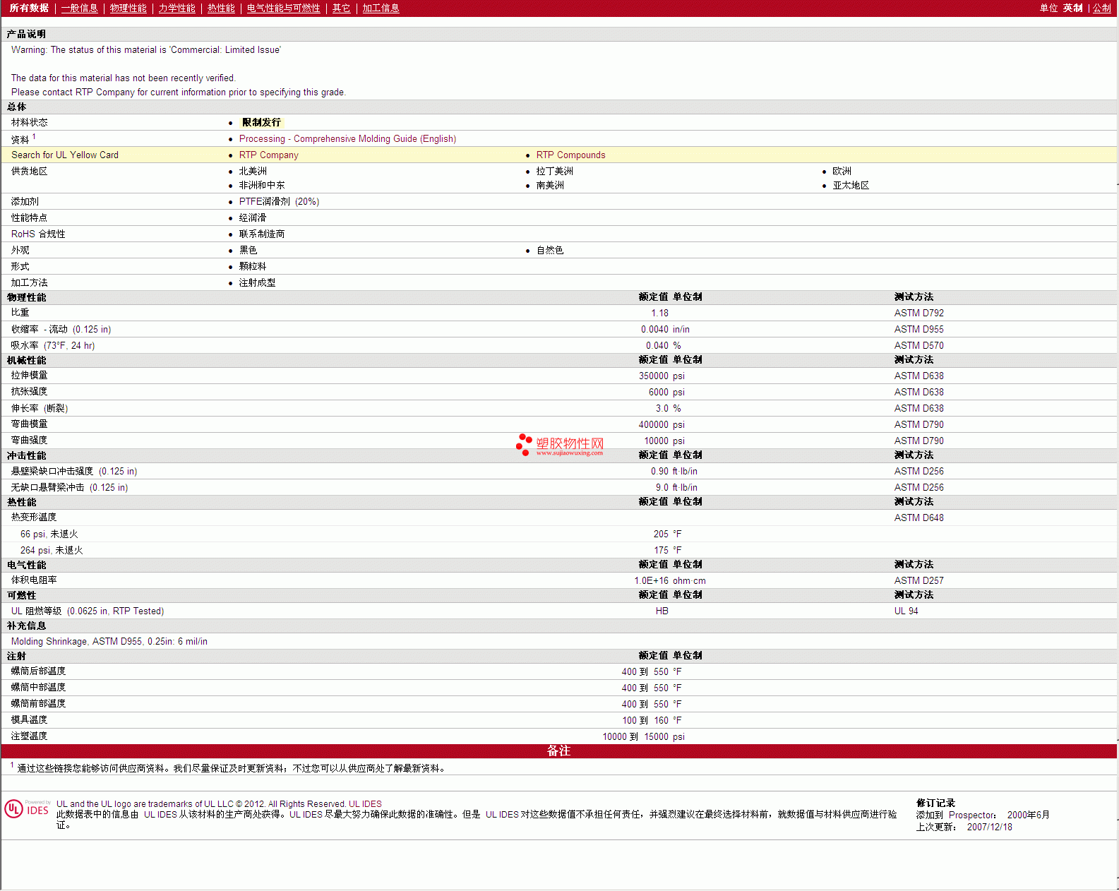Select the 限制发行 status text
1119x891 pixels.
pos(261,123)
